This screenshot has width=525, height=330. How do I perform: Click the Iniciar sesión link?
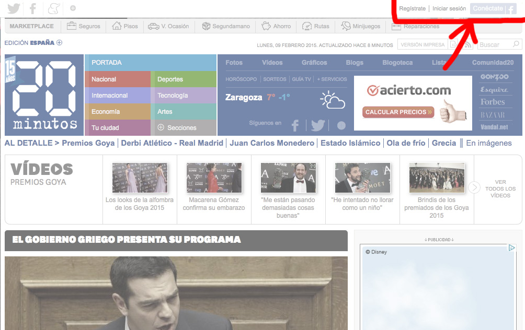449,9
